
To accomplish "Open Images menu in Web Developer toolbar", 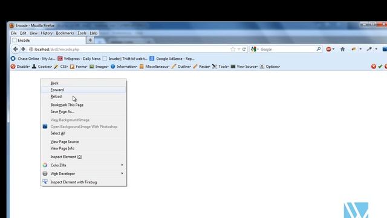I will click(99, 67).
